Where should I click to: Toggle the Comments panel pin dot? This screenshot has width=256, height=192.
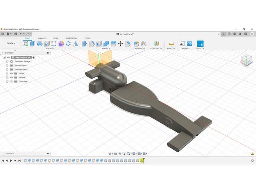[48, 154]
